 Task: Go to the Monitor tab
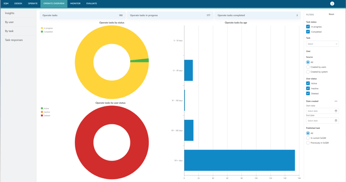pyautogui.click(x=75, y=4)
